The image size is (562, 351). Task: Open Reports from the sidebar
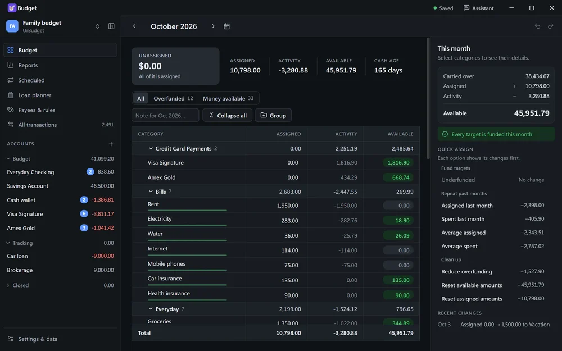coord(60,65)
